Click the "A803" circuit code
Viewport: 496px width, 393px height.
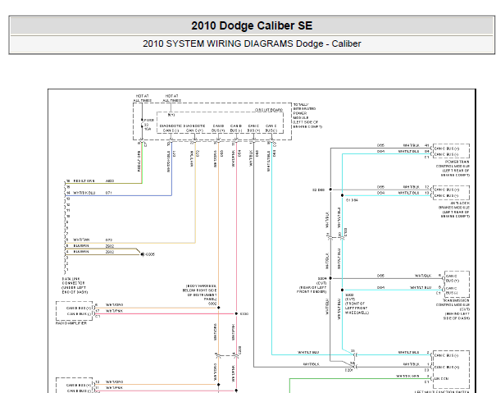click(x=110, y=181)
